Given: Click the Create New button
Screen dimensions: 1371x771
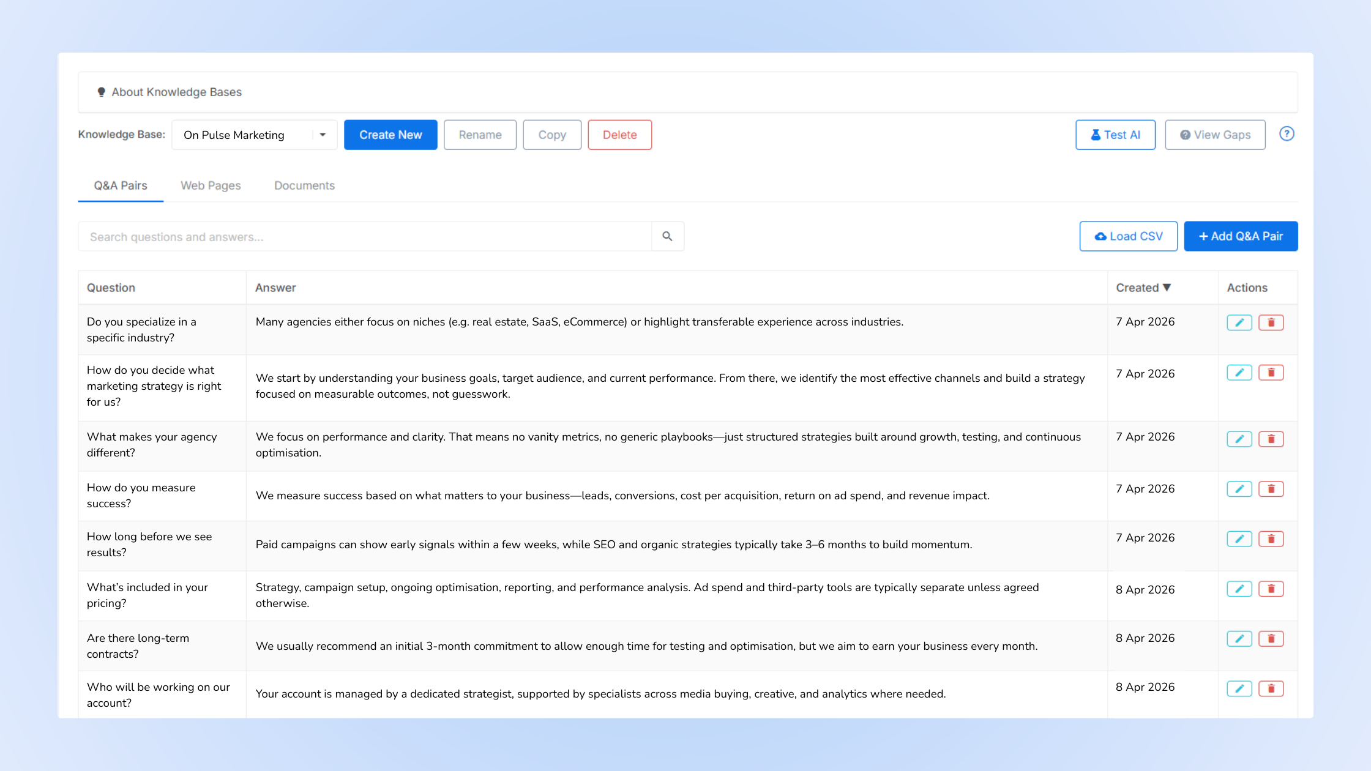Looking at the screenshot, I should click(x=390, y=135).
